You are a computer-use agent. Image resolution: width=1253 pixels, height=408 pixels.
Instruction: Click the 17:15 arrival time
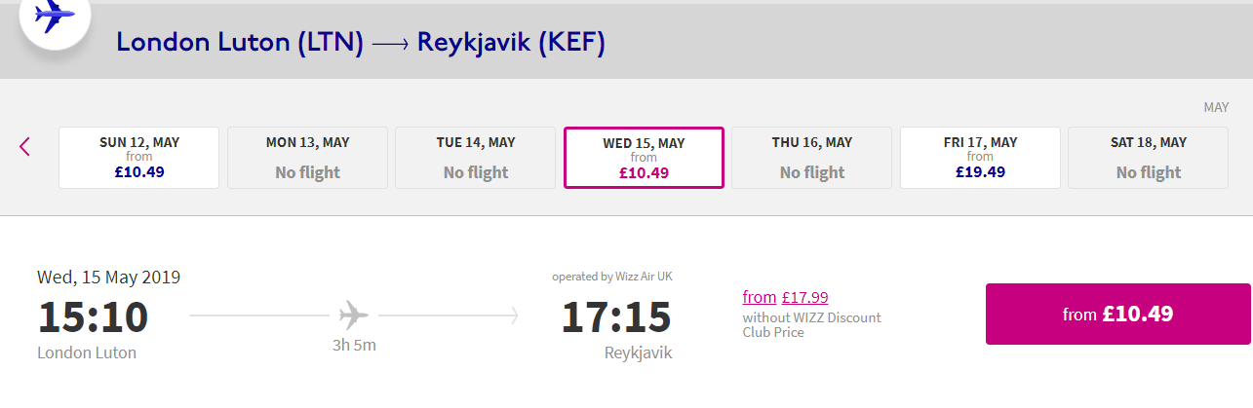click(616, 317)
